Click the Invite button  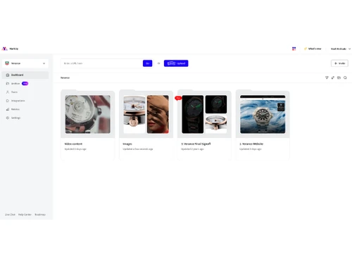coord(339,63)
